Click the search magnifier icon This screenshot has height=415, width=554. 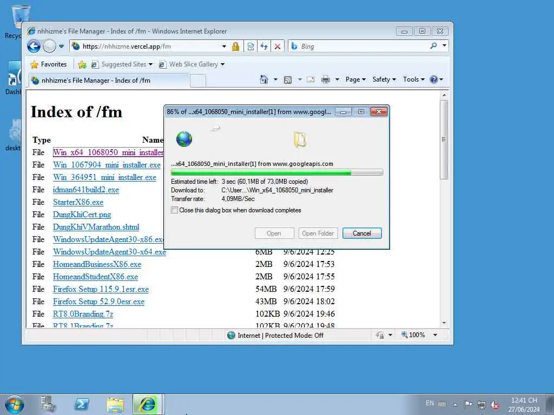(434, 45)
